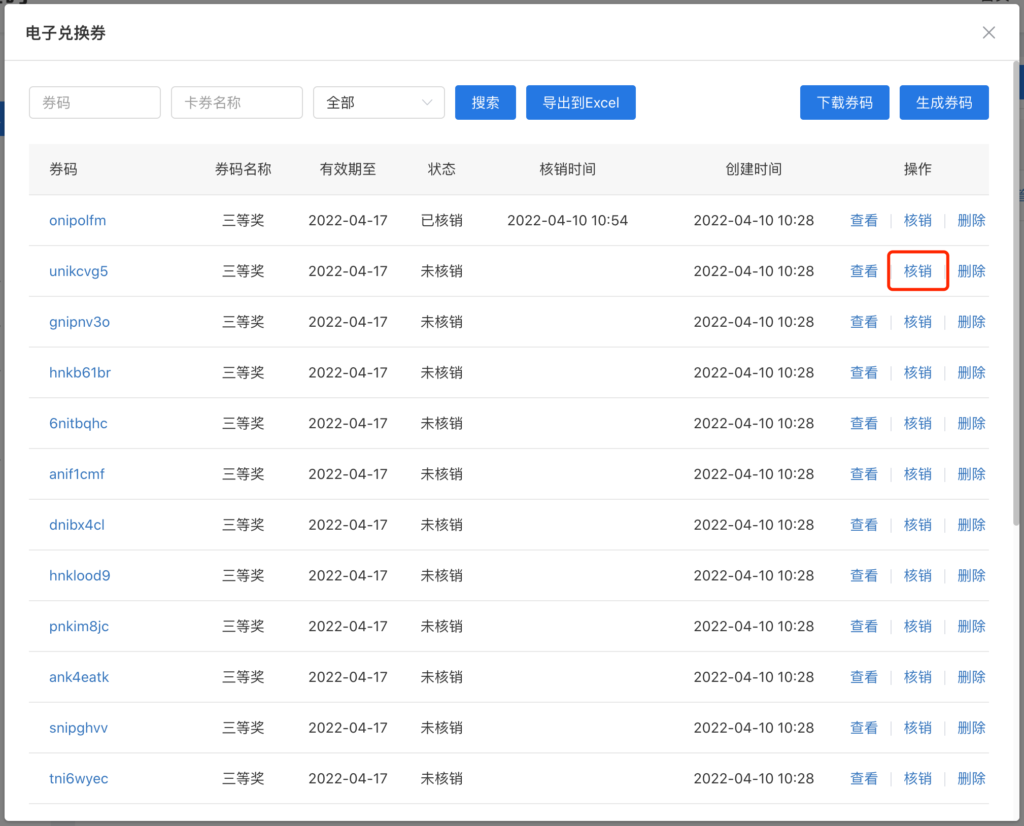Click the 生成券码 button
1024x826 pixels.
pyautogui.click(x=944, y=102)
